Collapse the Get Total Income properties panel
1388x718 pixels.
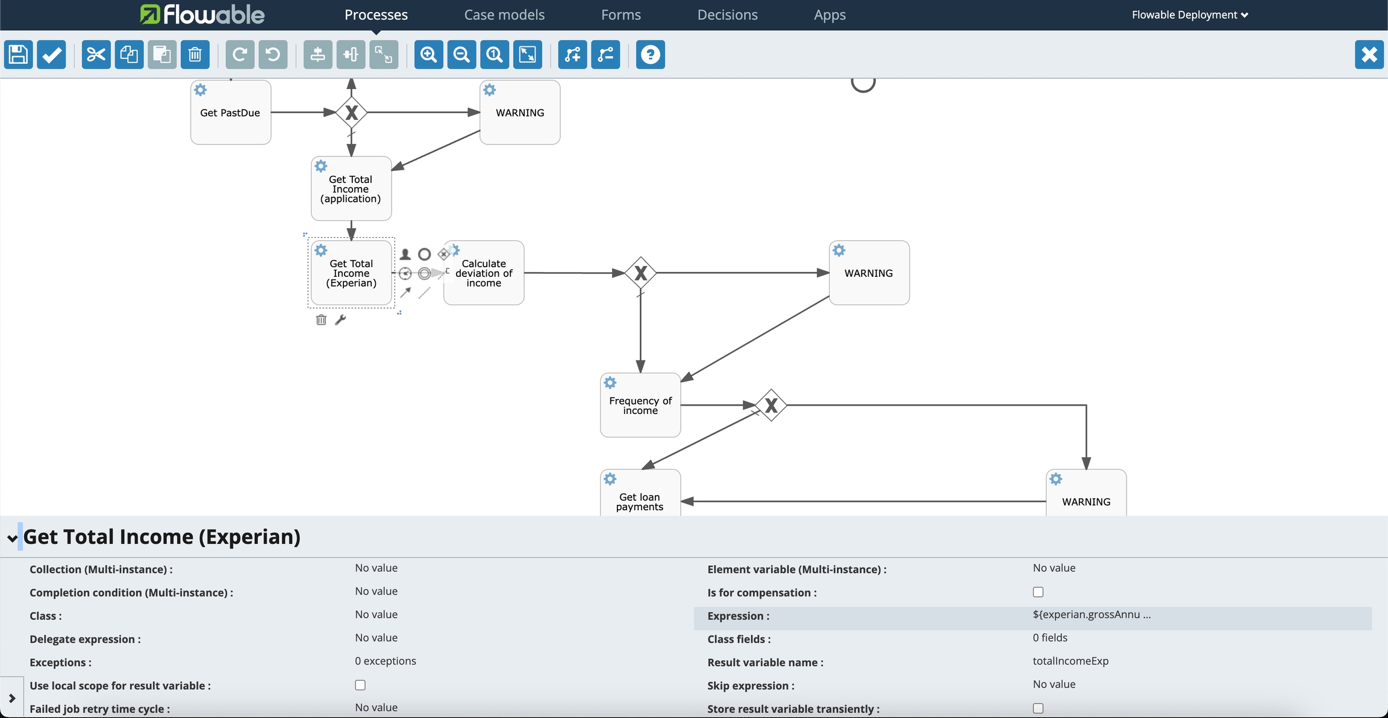point(12,538)
